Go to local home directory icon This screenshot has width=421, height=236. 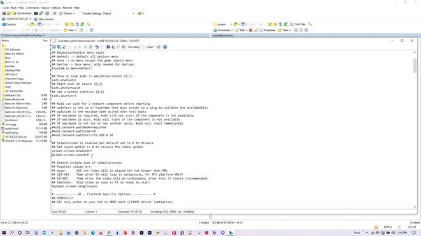tap(77, 24)
